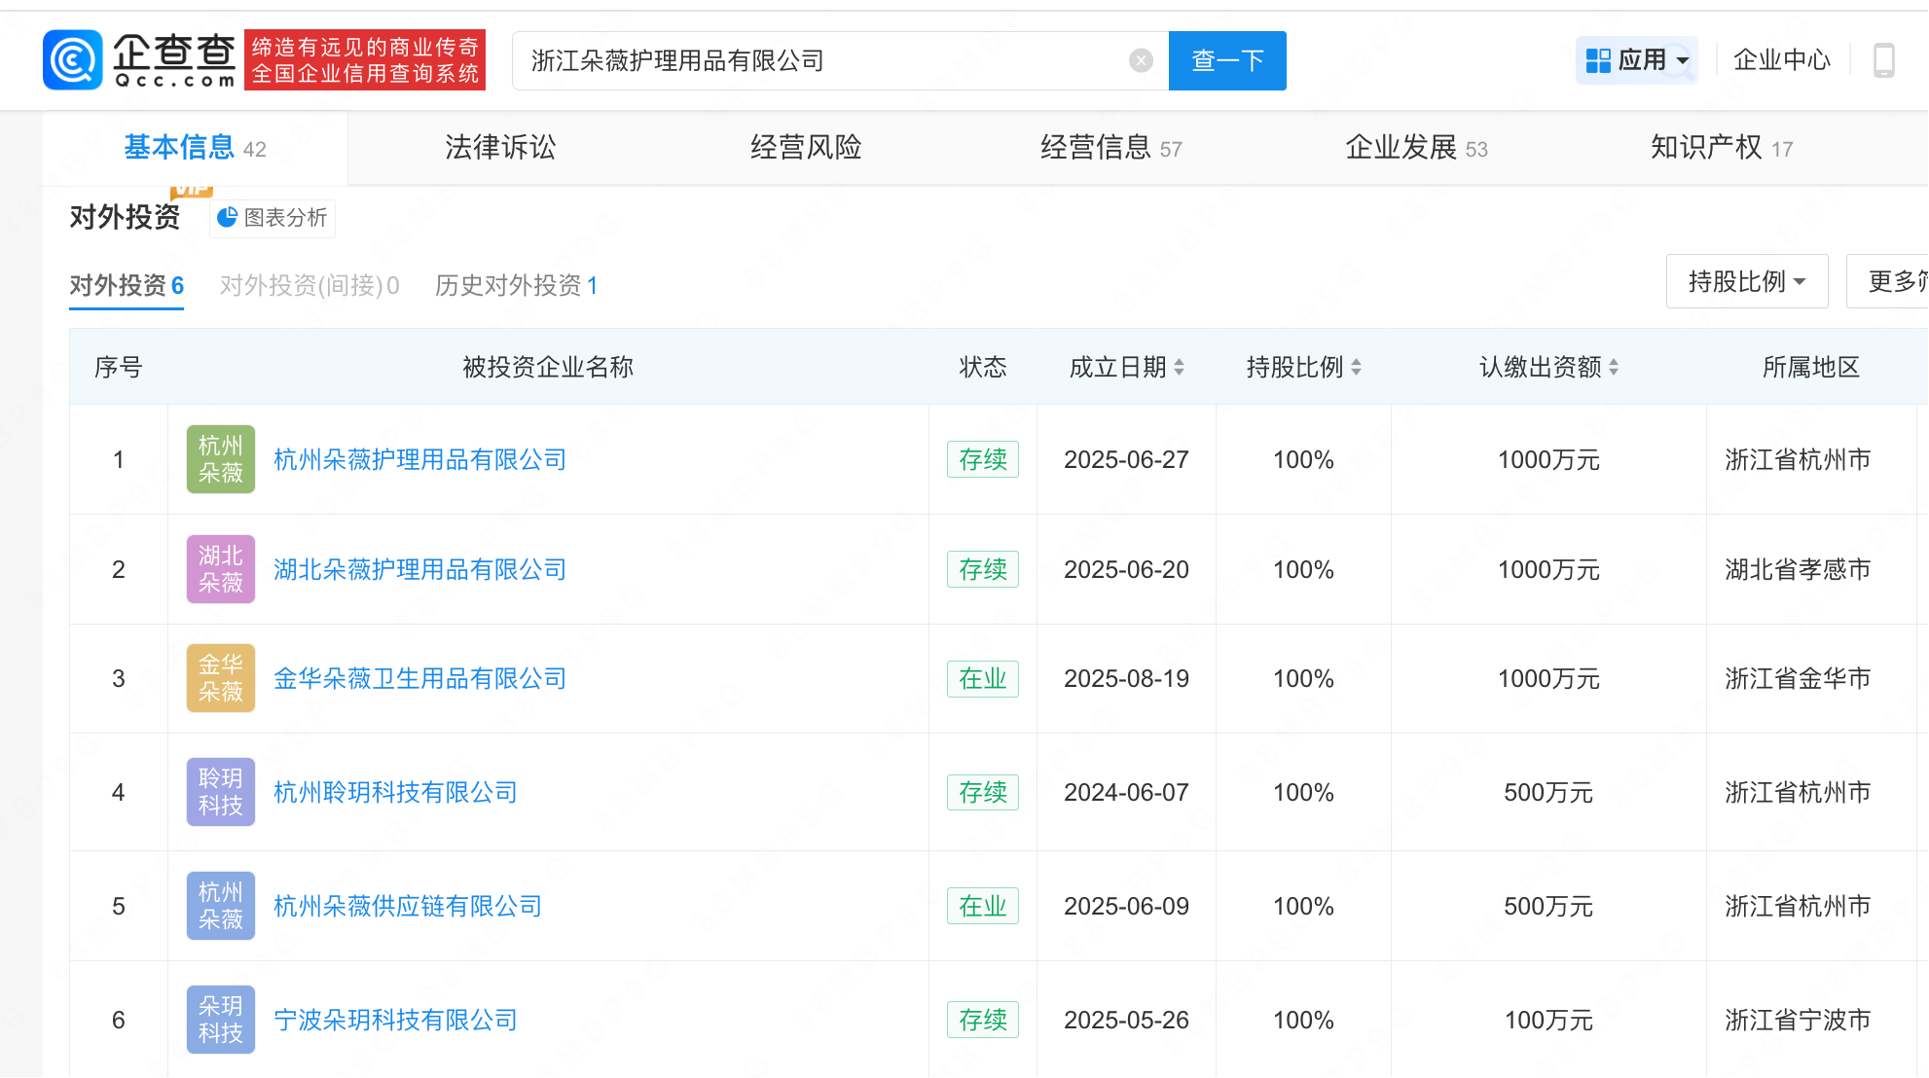Viewport: 1929px width, 1078px height.
Task: Open the 应用 dropdown menu
Action: pyautogui.click(x=1637, y=60)
